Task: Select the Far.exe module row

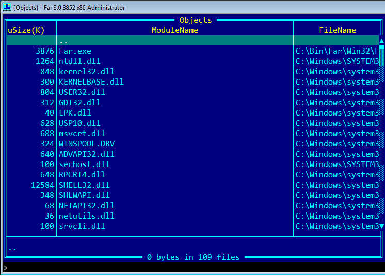Action: (193, 51)
